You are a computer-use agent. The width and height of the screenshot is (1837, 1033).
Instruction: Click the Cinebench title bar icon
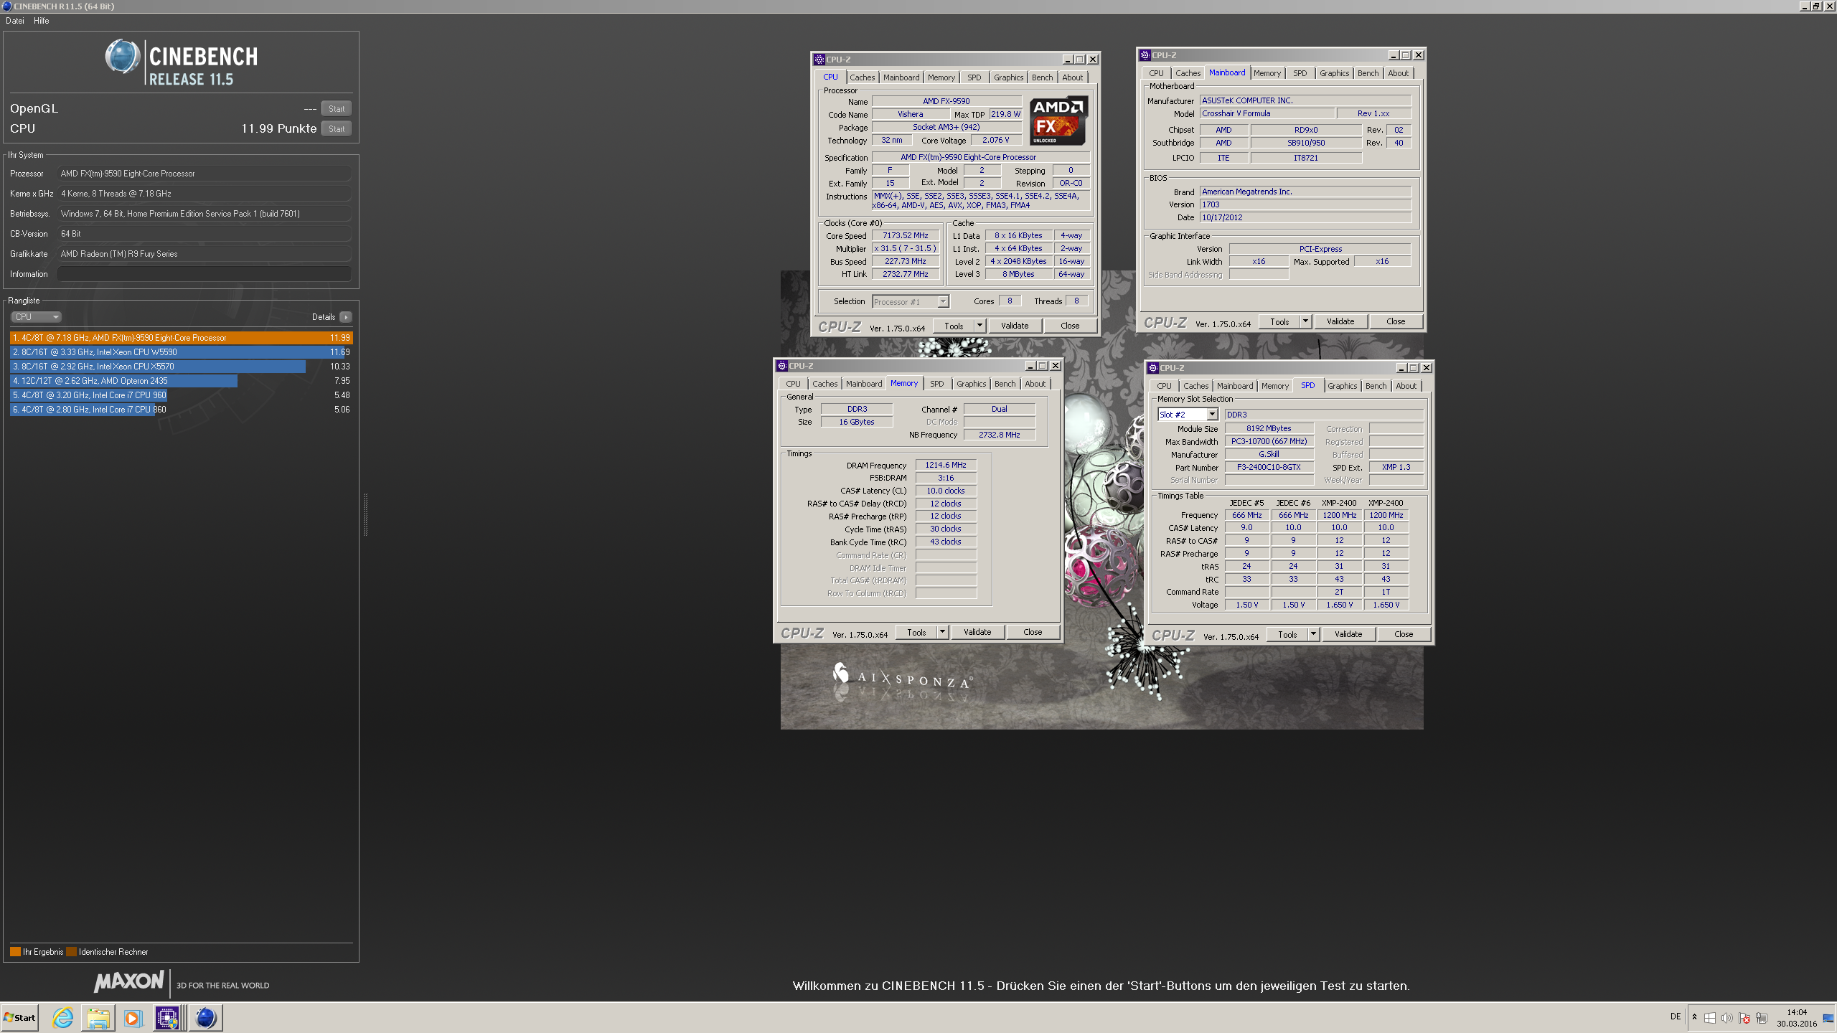(6, 6)
